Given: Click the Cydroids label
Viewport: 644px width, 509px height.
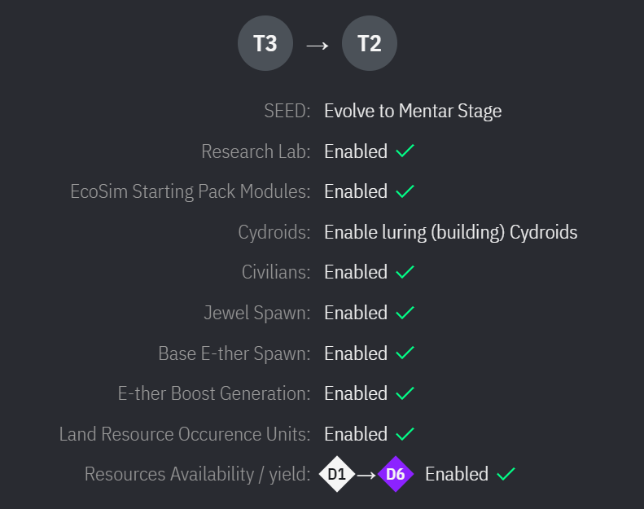Looking at the screenshot, I should 274,232.
